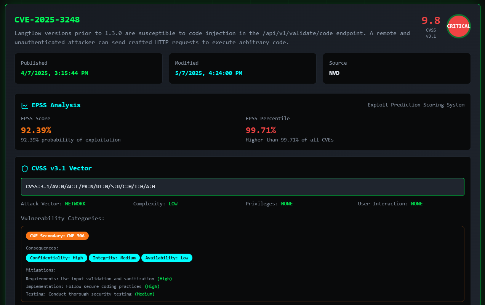
Task: Click the EPSS Percentile label
Action: click(267, 119)
